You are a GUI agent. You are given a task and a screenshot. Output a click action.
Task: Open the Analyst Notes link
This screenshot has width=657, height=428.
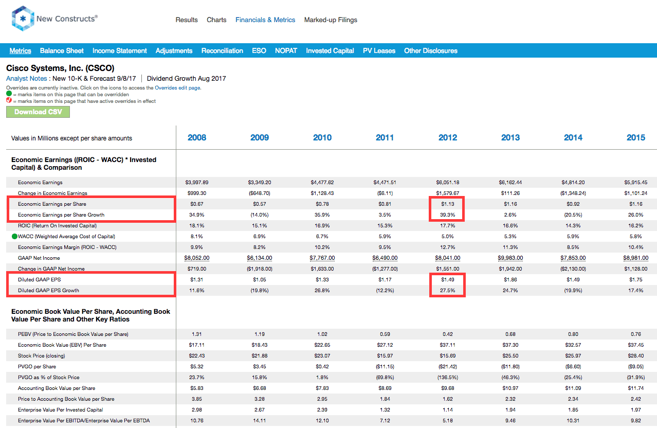pos(27,79)
